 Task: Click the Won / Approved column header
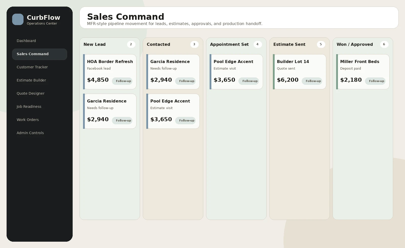[355, 44]
